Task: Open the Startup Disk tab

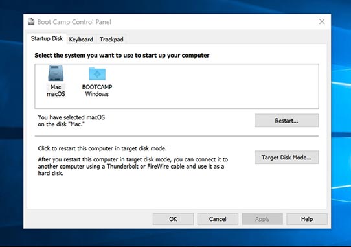Action: click(x=47, y=38)
